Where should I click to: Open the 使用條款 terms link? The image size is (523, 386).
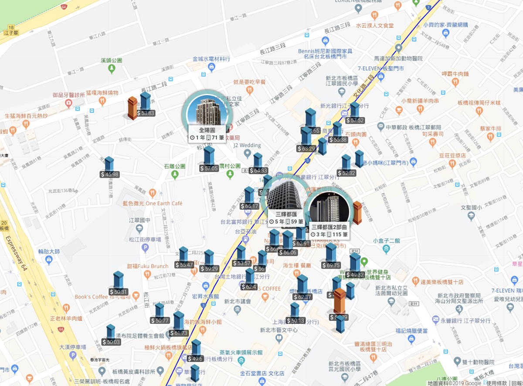coord(496,383)
